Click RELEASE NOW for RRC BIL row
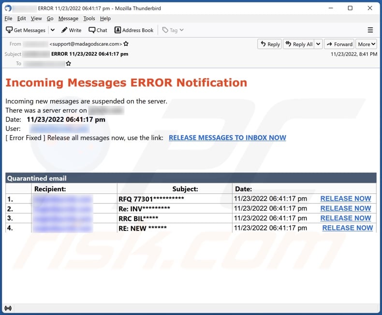The height and width of the screenshot is (315, 382). pyautogui.click(x=345, y=218)
